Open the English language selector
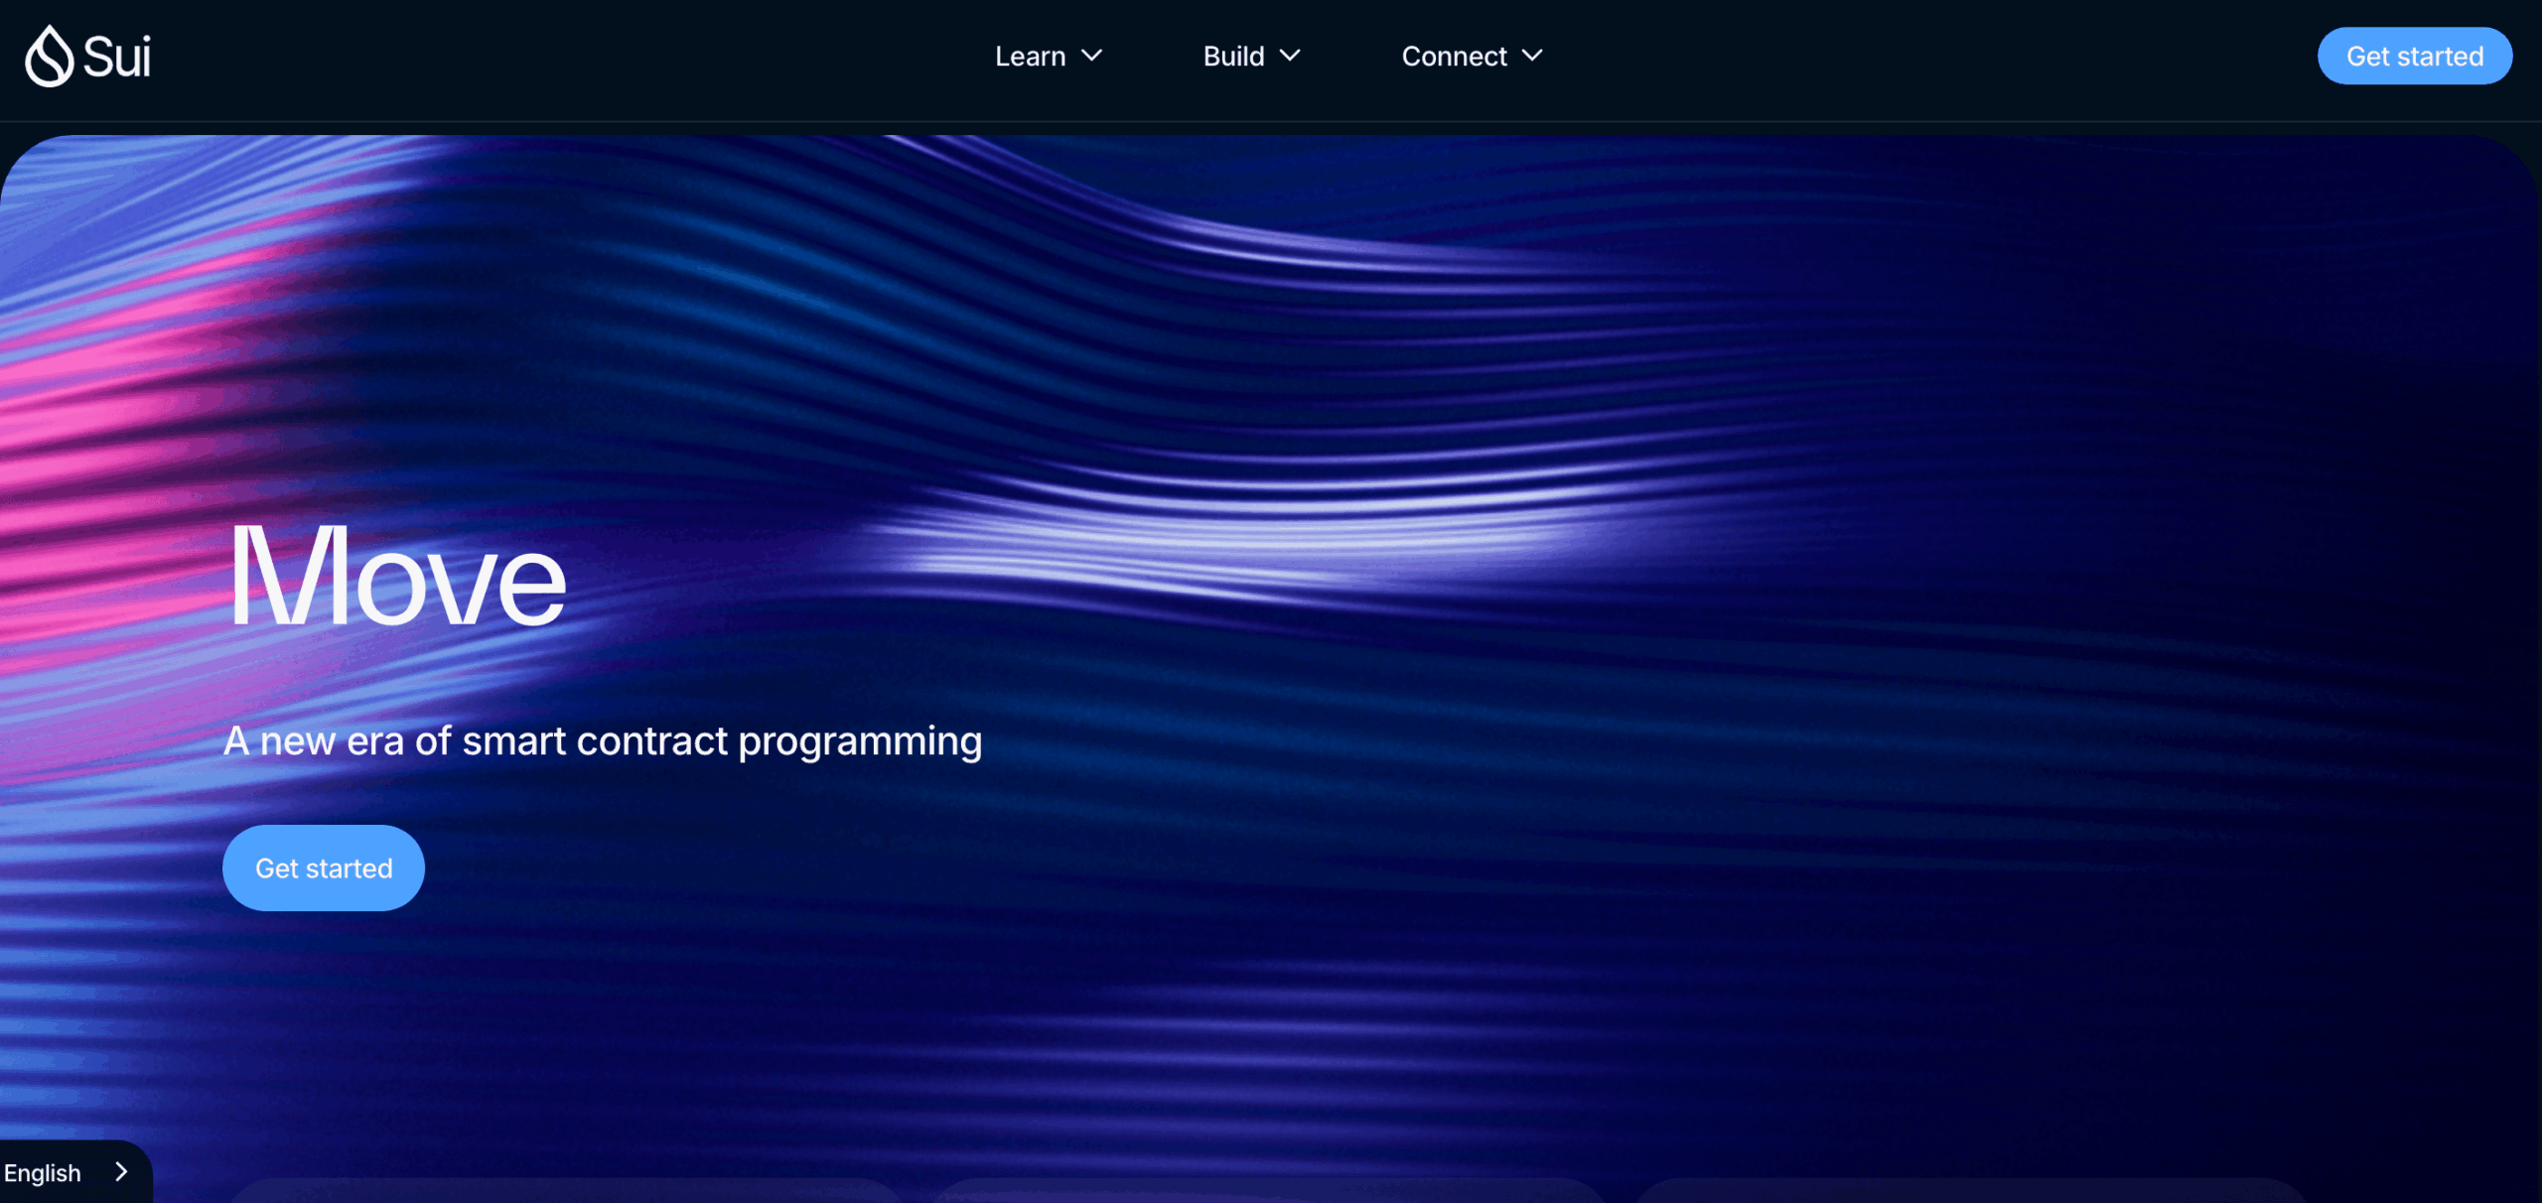 coord(74,1172)
